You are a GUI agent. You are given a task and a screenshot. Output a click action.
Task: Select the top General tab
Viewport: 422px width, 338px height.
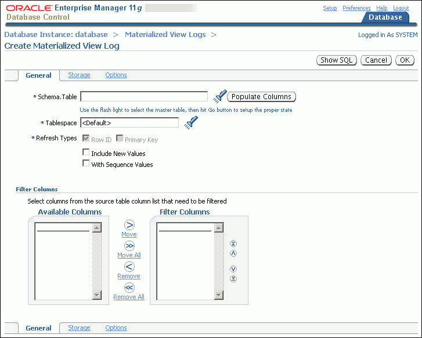(38, 75)
